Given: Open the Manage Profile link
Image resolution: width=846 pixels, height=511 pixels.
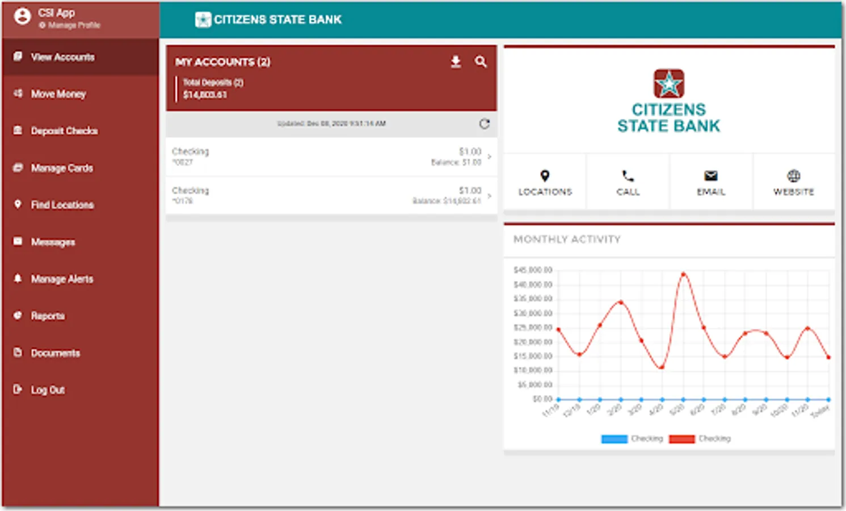Looking at the screenshot, I should click(x=70, y=26).
